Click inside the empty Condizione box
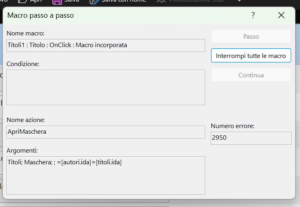 106,87
